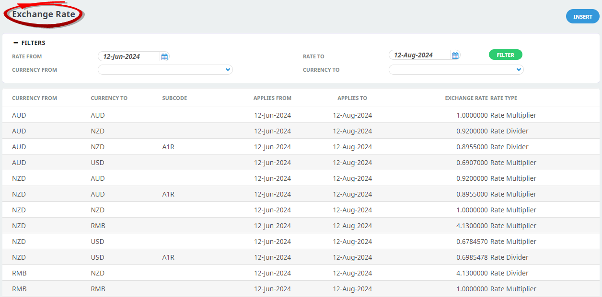Viewport: 602px width, 297px height.
Task: Open the Rate To calendar picker icon
Action: 455,55
